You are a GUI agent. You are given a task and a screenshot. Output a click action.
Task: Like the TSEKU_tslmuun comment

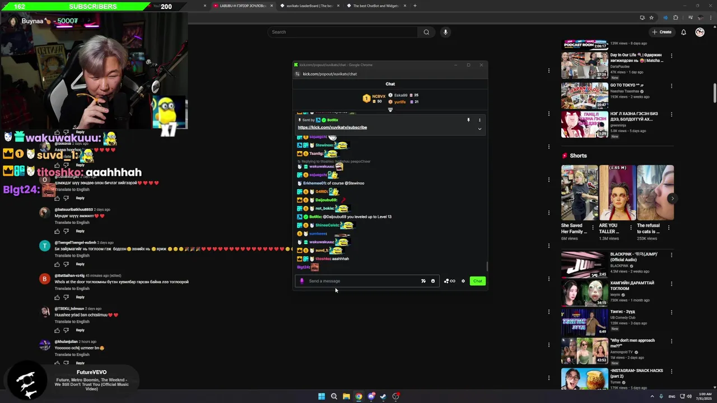[x=57, y=330]
